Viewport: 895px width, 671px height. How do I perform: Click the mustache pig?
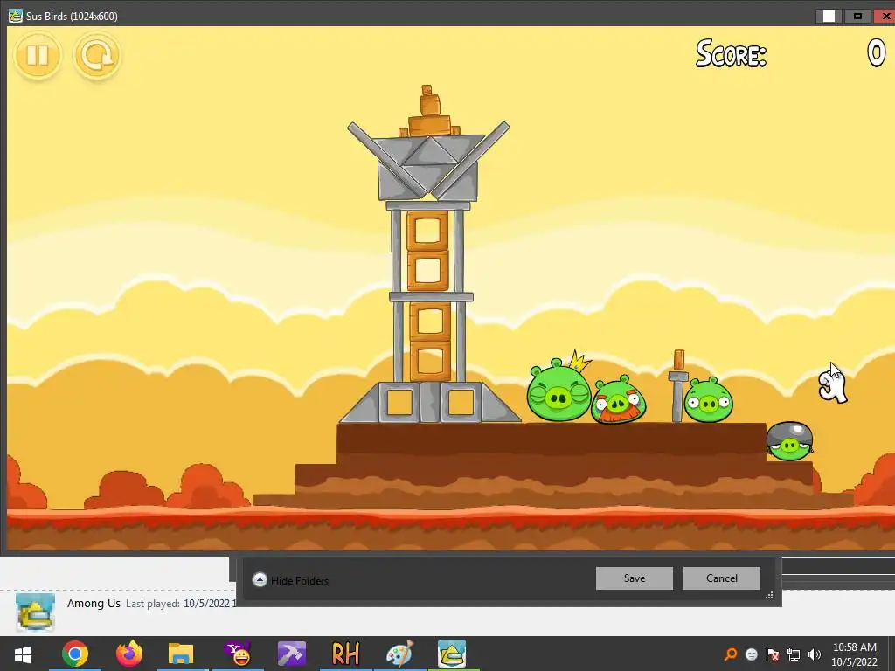[618, 399]
